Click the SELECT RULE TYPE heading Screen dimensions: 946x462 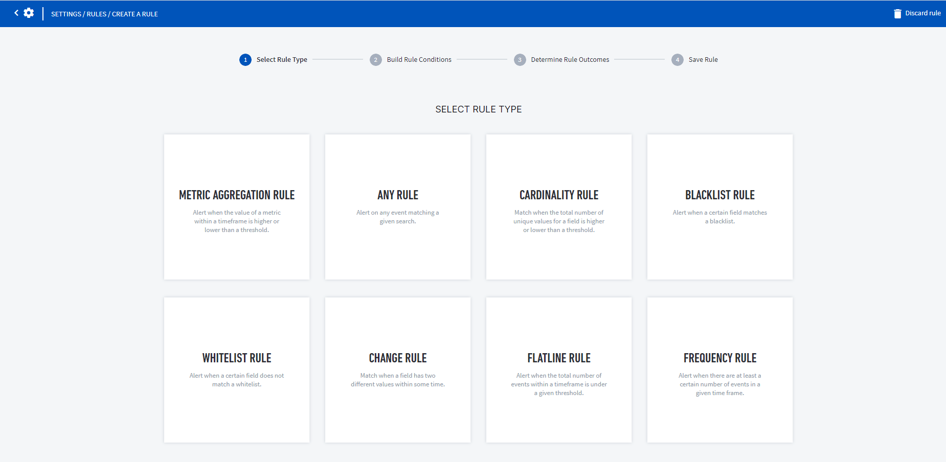coord(479,109)
